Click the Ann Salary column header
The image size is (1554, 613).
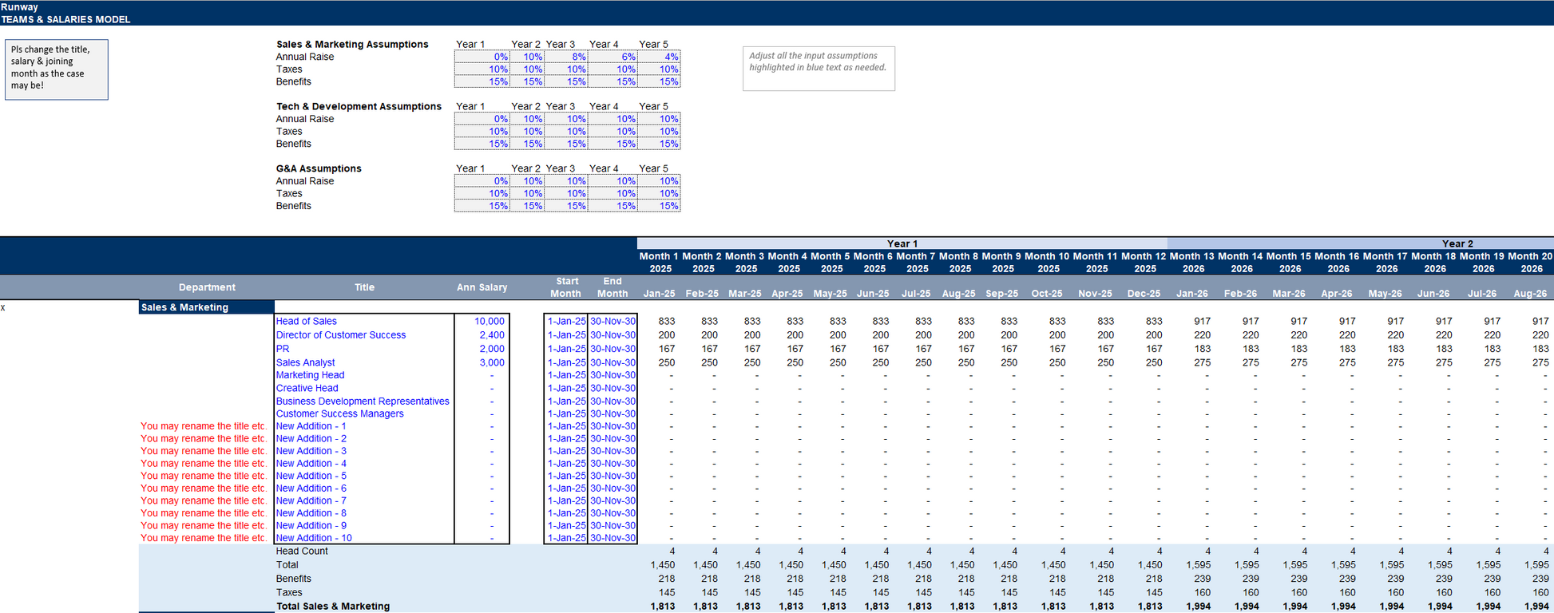tap(482, 287)
